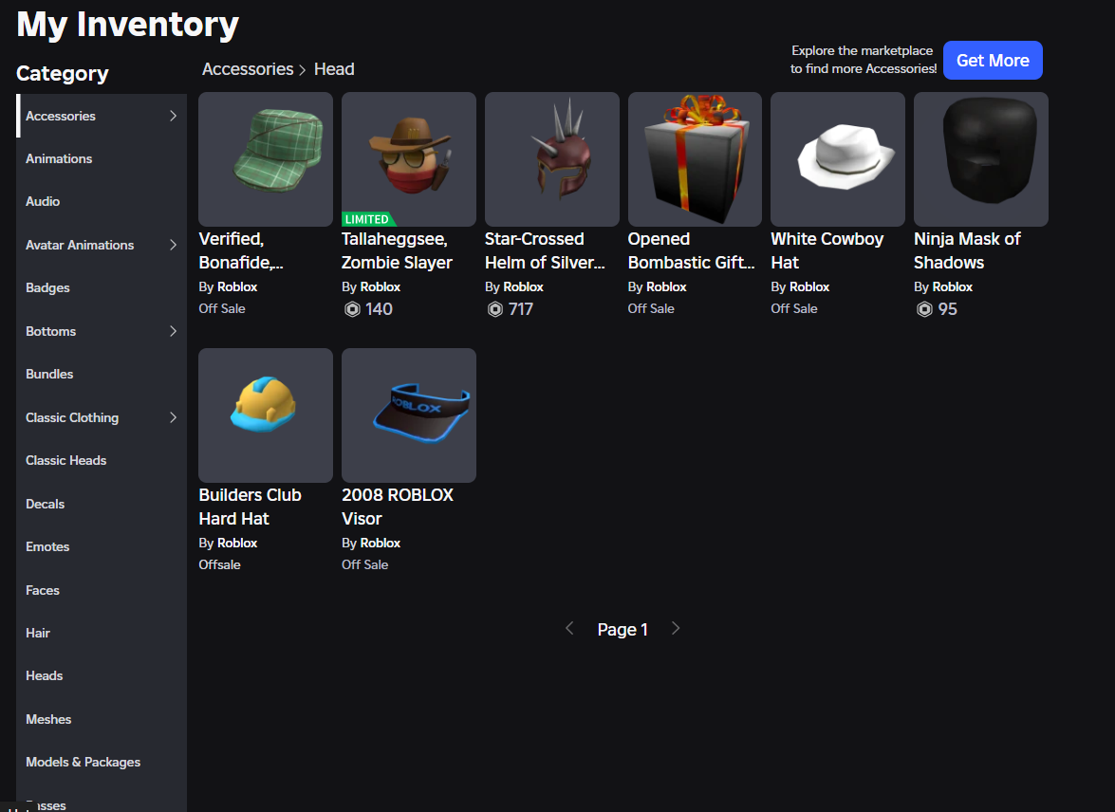This screenshot has height=812, width=1115.
Task: Expand the Bottoms category
Action: (x=173, y=331)
